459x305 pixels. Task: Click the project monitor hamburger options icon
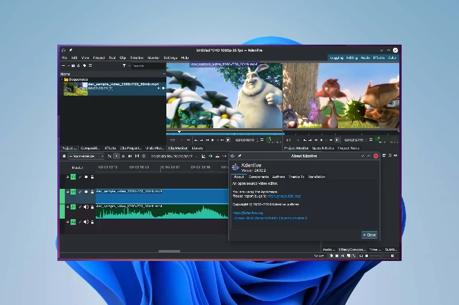point(371,140)
